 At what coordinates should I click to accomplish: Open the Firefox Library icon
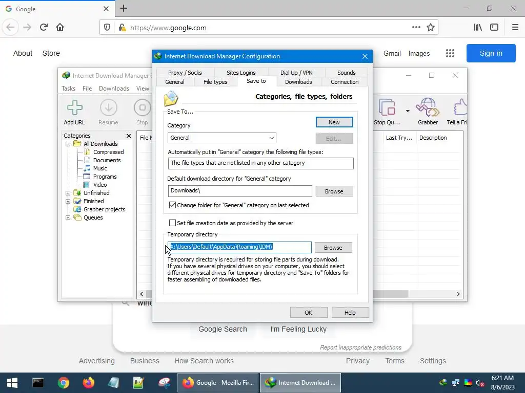(x=478, y=28)
